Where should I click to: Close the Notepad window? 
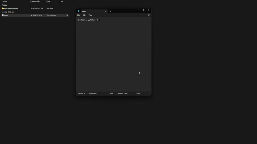point(148,10)
